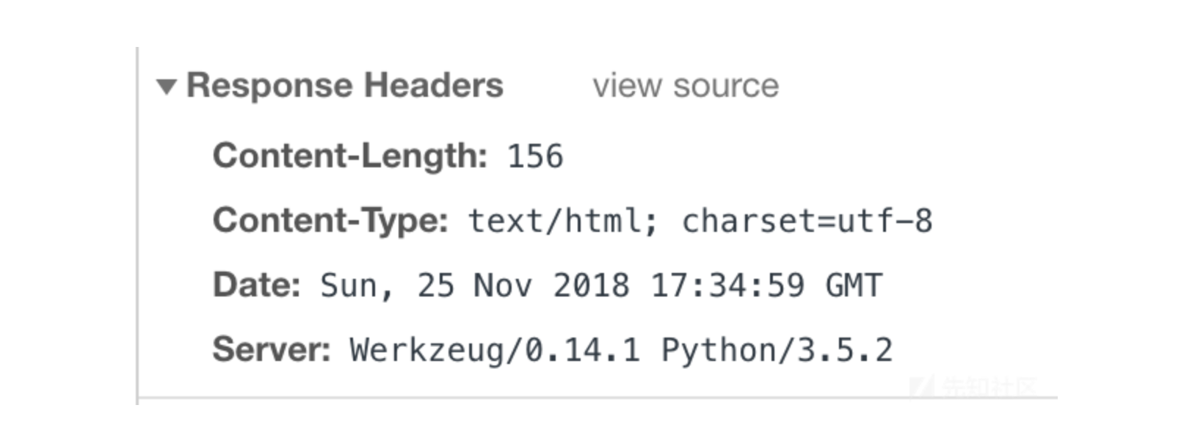Click the text/html value
The image size is (1184, 441).
pyautogui.click(x=563, y=221)
